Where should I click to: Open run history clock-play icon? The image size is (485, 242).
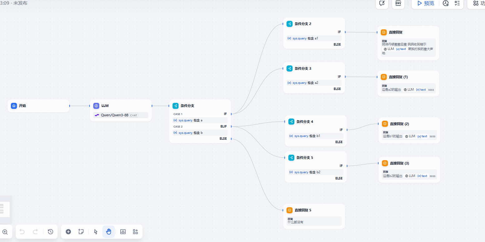coord(446,3)
